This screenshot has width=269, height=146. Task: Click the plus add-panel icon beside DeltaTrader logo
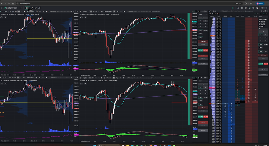click(x=21, y=8)
